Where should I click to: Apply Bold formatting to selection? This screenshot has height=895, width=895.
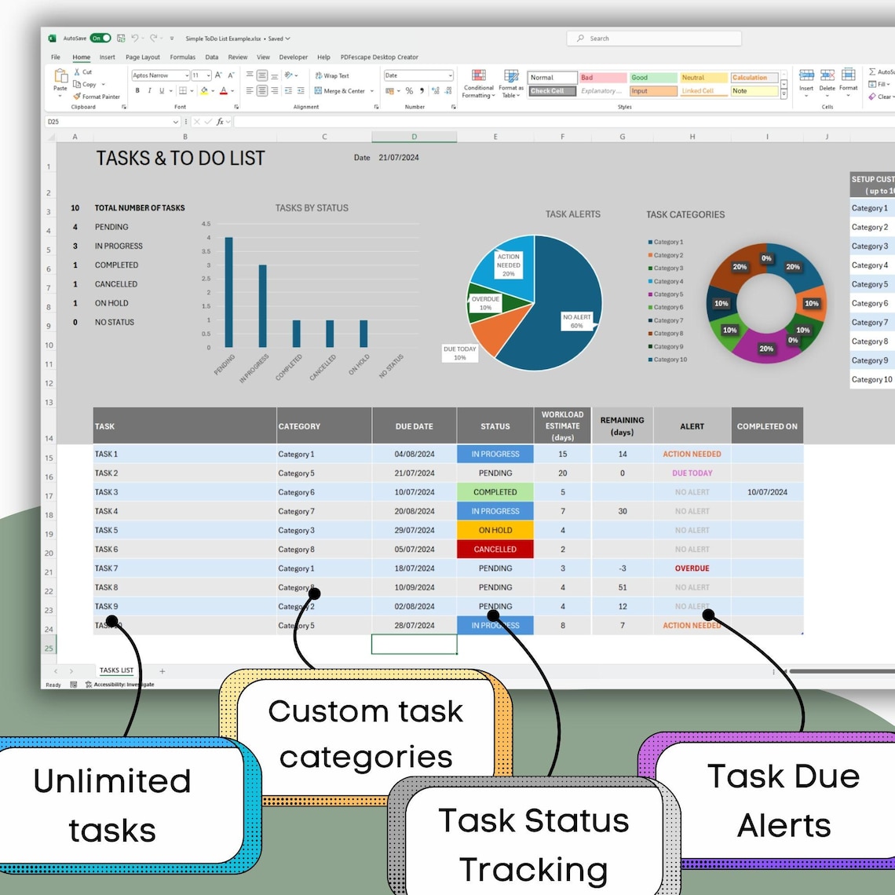pyautogui.click(x=137, y=91)
